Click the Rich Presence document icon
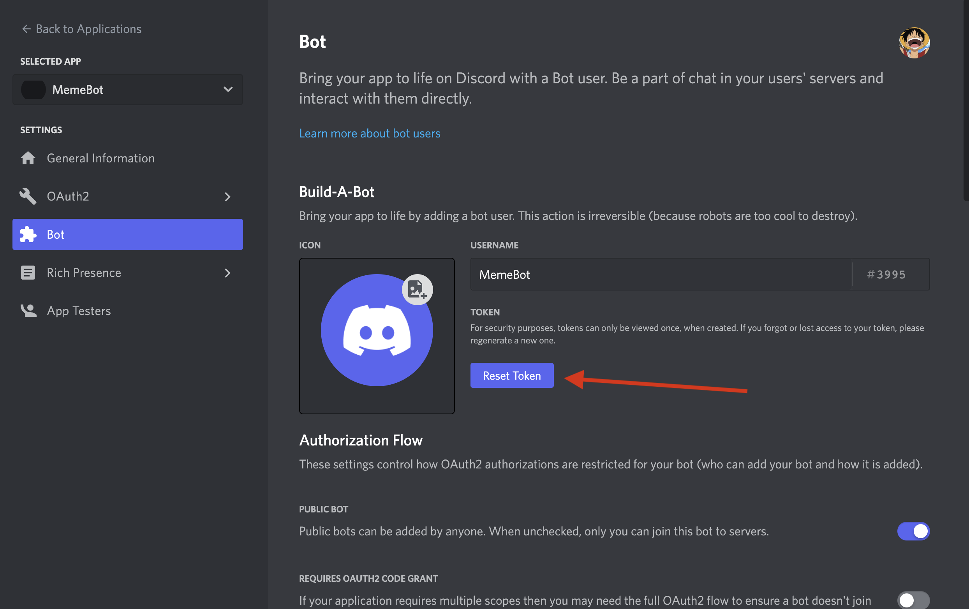Screen dimensions: 969x609 click(x=28, y=273)
